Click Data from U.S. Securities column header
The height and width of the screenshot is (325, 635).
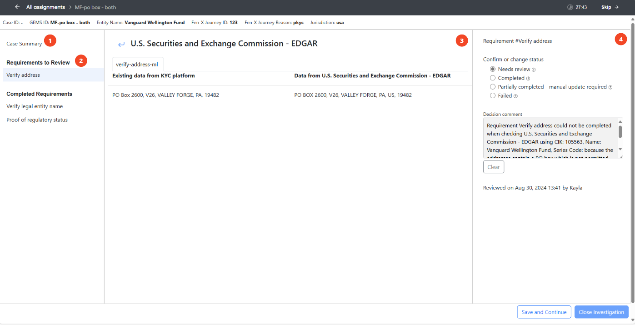coord(373,76)
